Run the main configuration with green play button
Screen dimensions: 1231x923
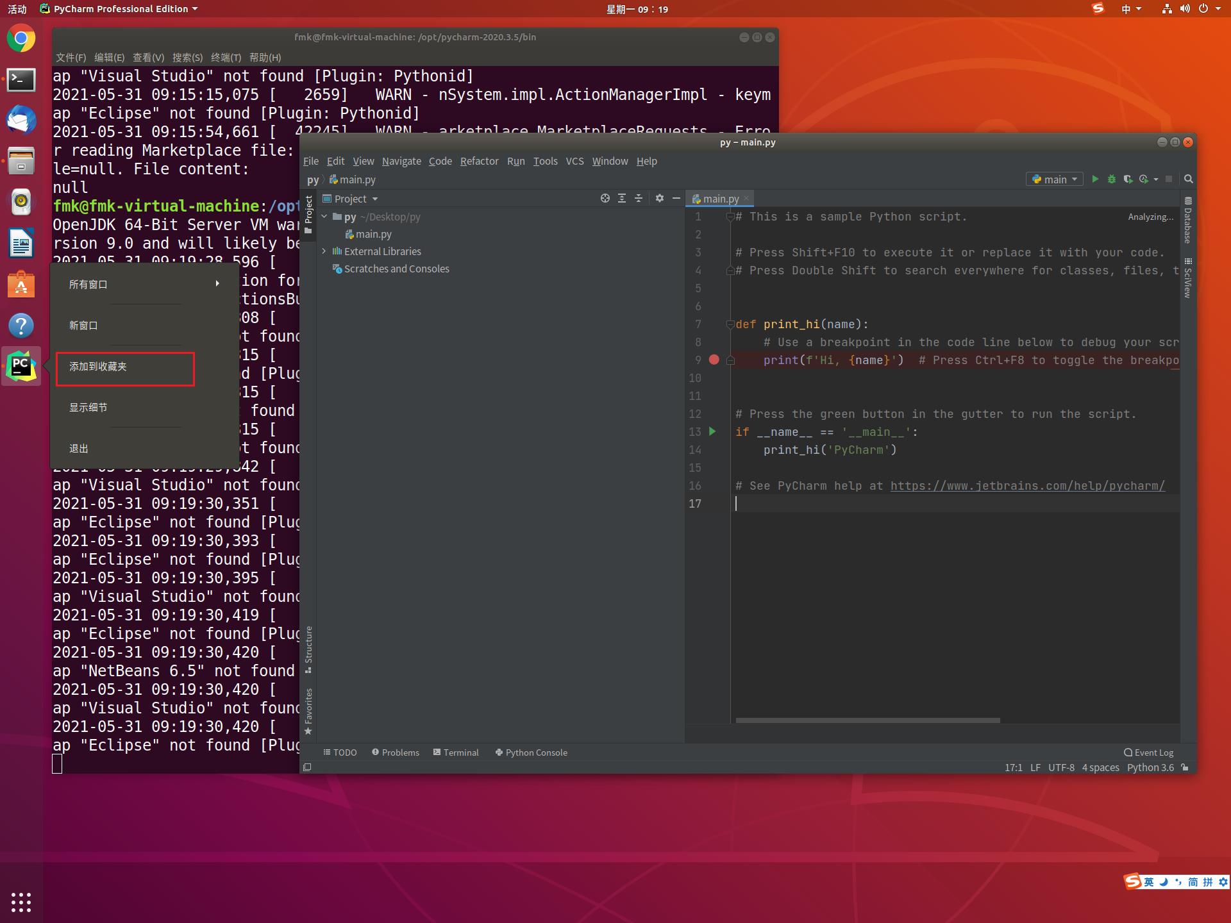point(1095,179)
